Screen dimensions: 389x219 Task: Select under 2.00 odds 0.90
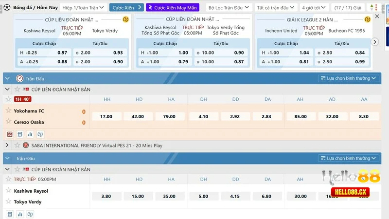(x=100, y=62)
